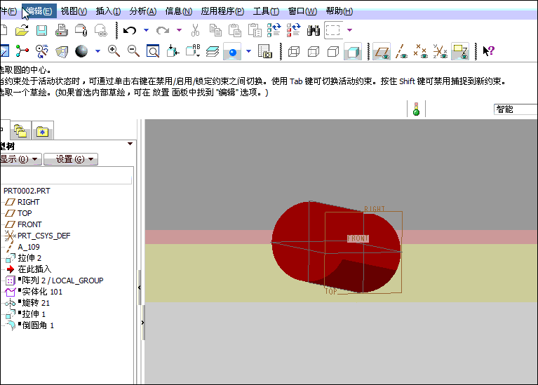Click the Zoom Out magnifier icon
The width and height of the screenshot is (538, 385).
(133, 51)
